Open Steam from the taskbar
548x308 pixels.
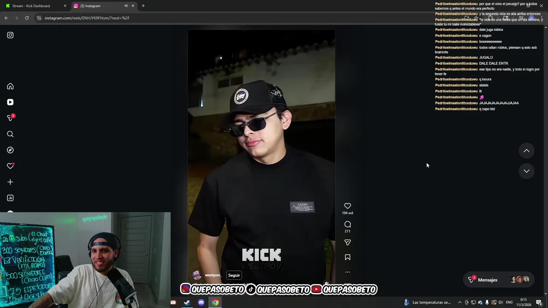[x=187, y=302]
